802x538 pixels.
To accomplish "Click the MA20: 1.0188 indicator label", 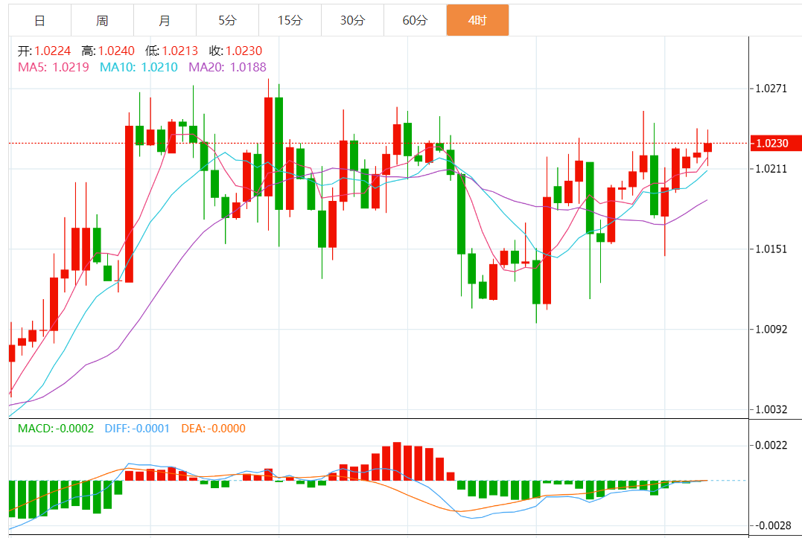I will [x=228, y=68].
